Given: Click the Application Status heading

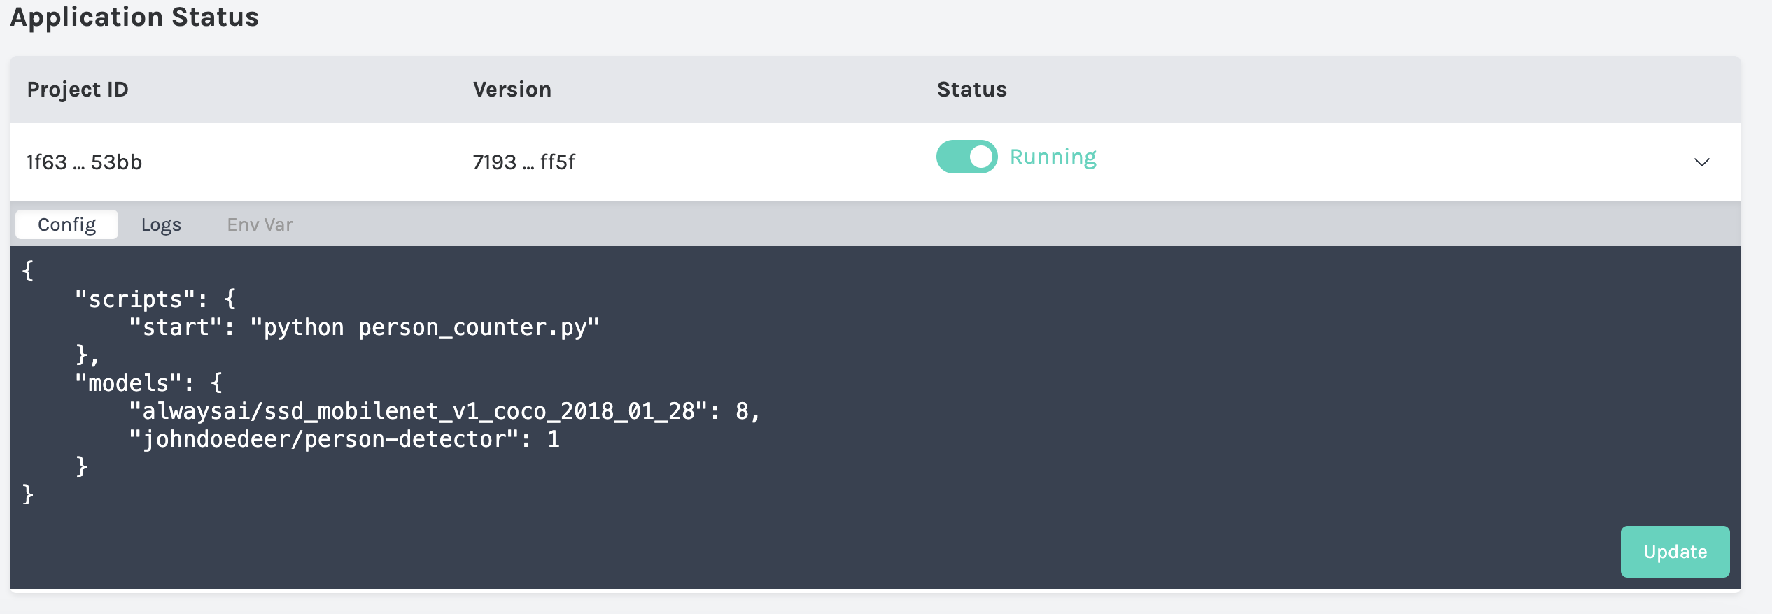Looking at the screenshot, I should (x=134, y=17).
